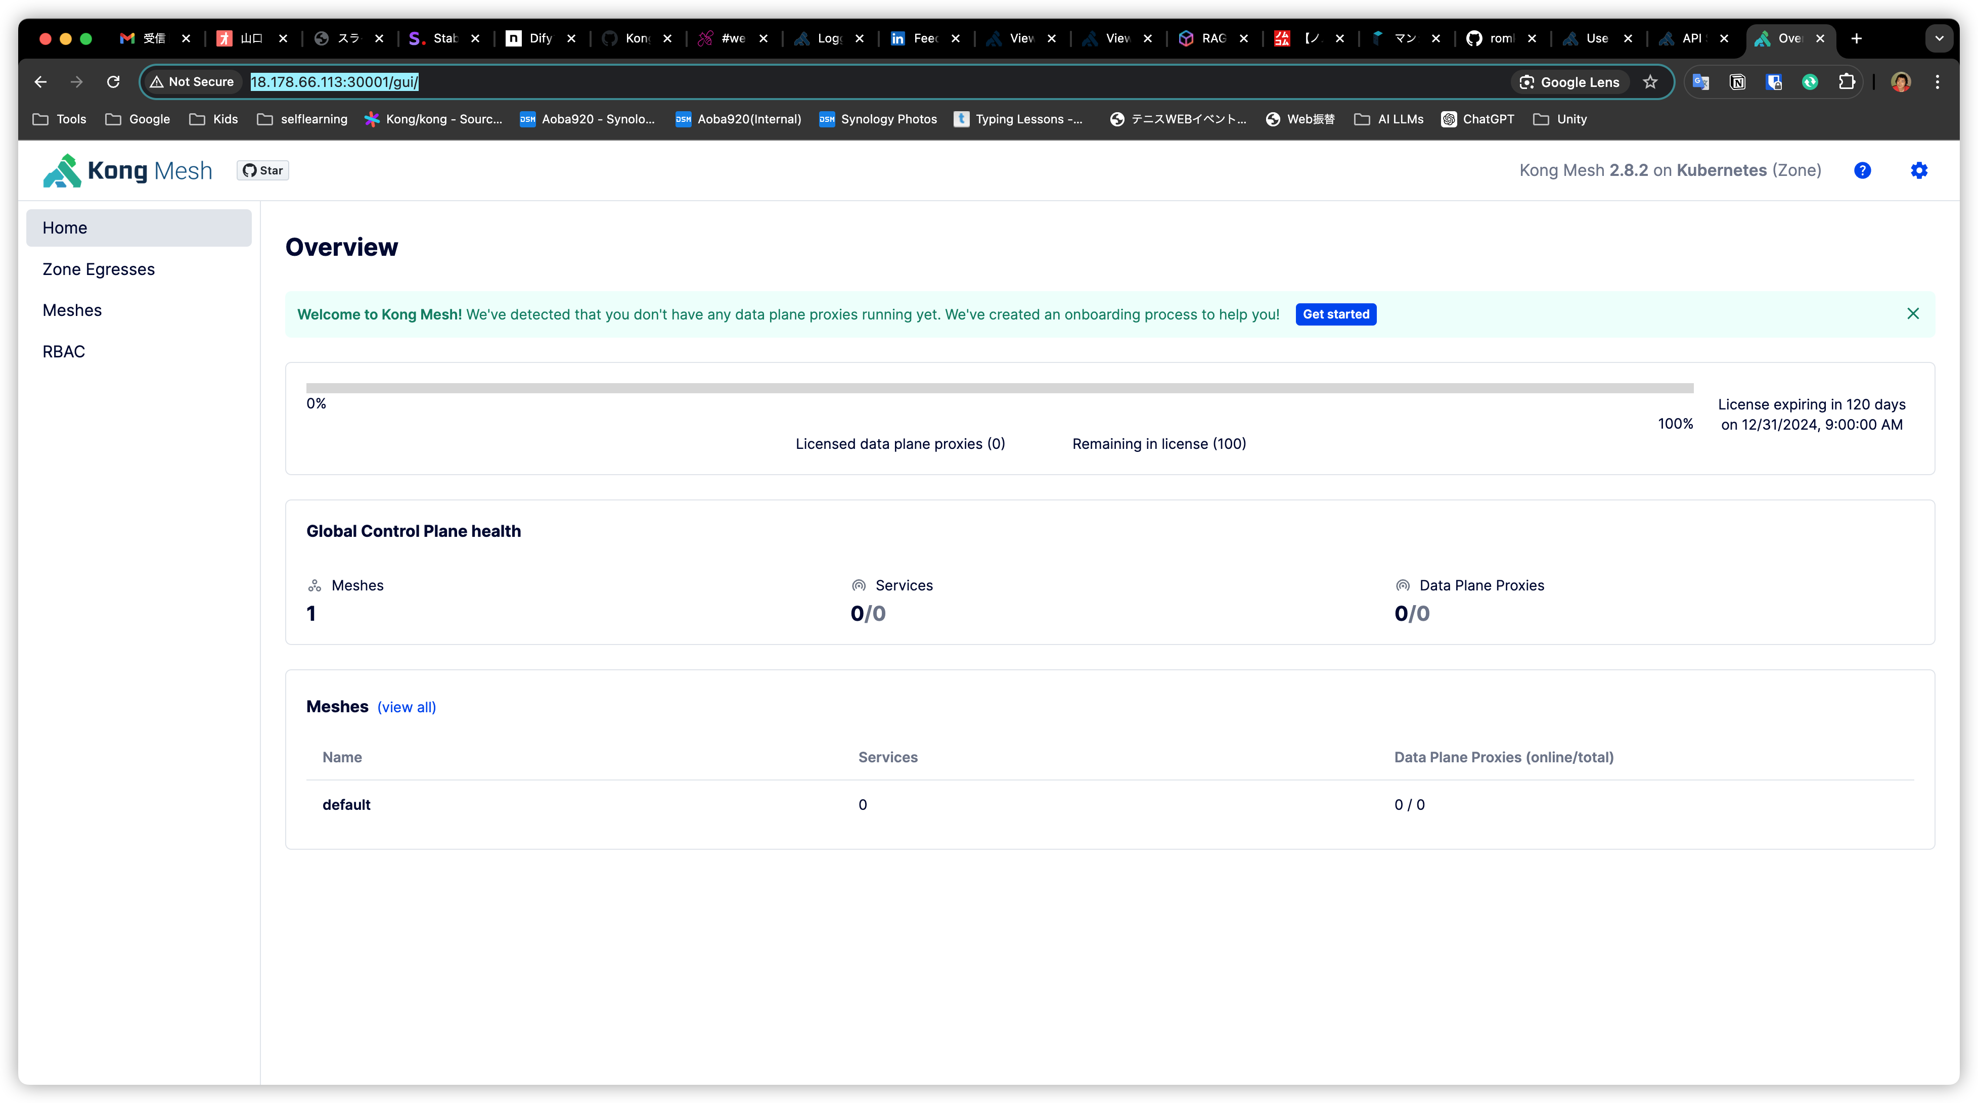Open the Unity bookmarks folder

tap(1559, 119)
